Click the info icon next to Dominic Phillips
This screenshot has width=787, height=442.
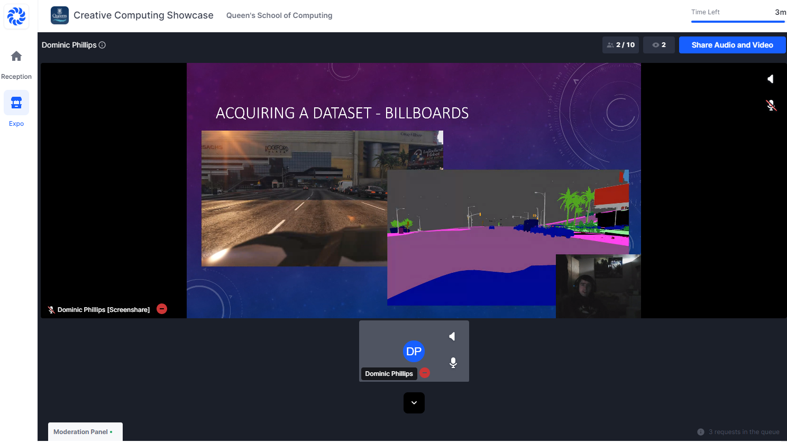point(102,45)
